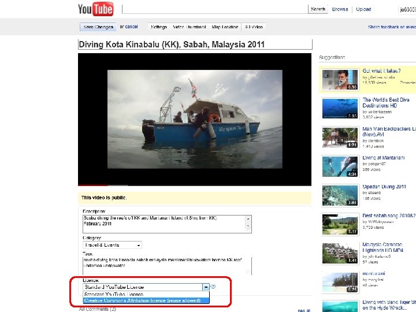The width and height of the screenshot is (416, 312).
Task: Open the Upload link
Action: [363, 9]
